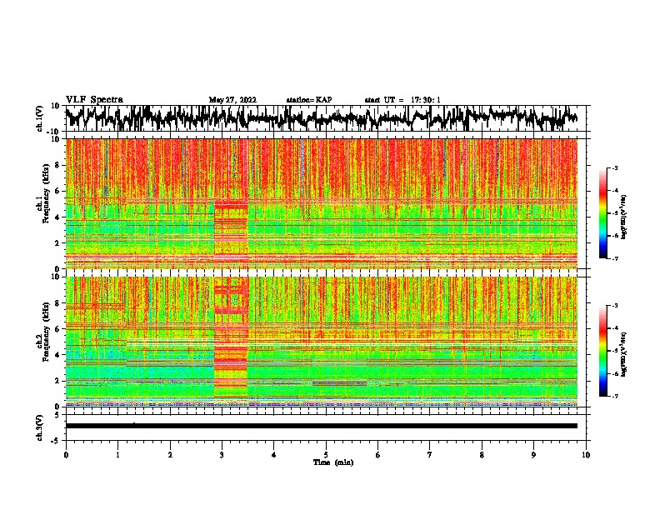This screenshot has height=510, width=660.
Task: Select the date text "May 27, 2022"
Action: pyautogui.click(x=232, y=100)
